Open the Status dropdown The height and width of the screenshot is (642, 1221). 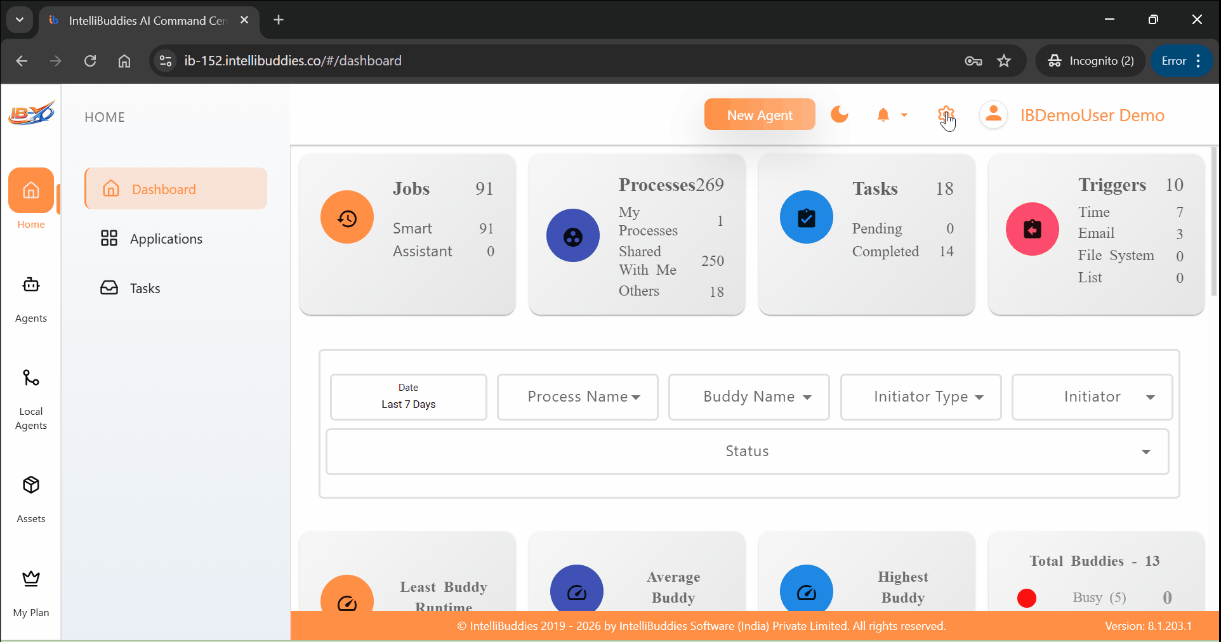tap(746, 451)
